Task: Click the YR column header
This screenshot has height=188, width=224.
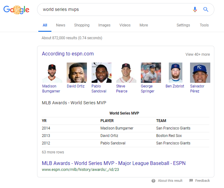Action: coord(44,121)
